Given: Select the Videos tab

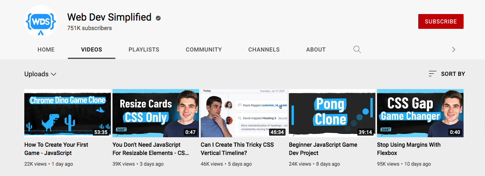Looking at the screenshot, I should 91,49.
